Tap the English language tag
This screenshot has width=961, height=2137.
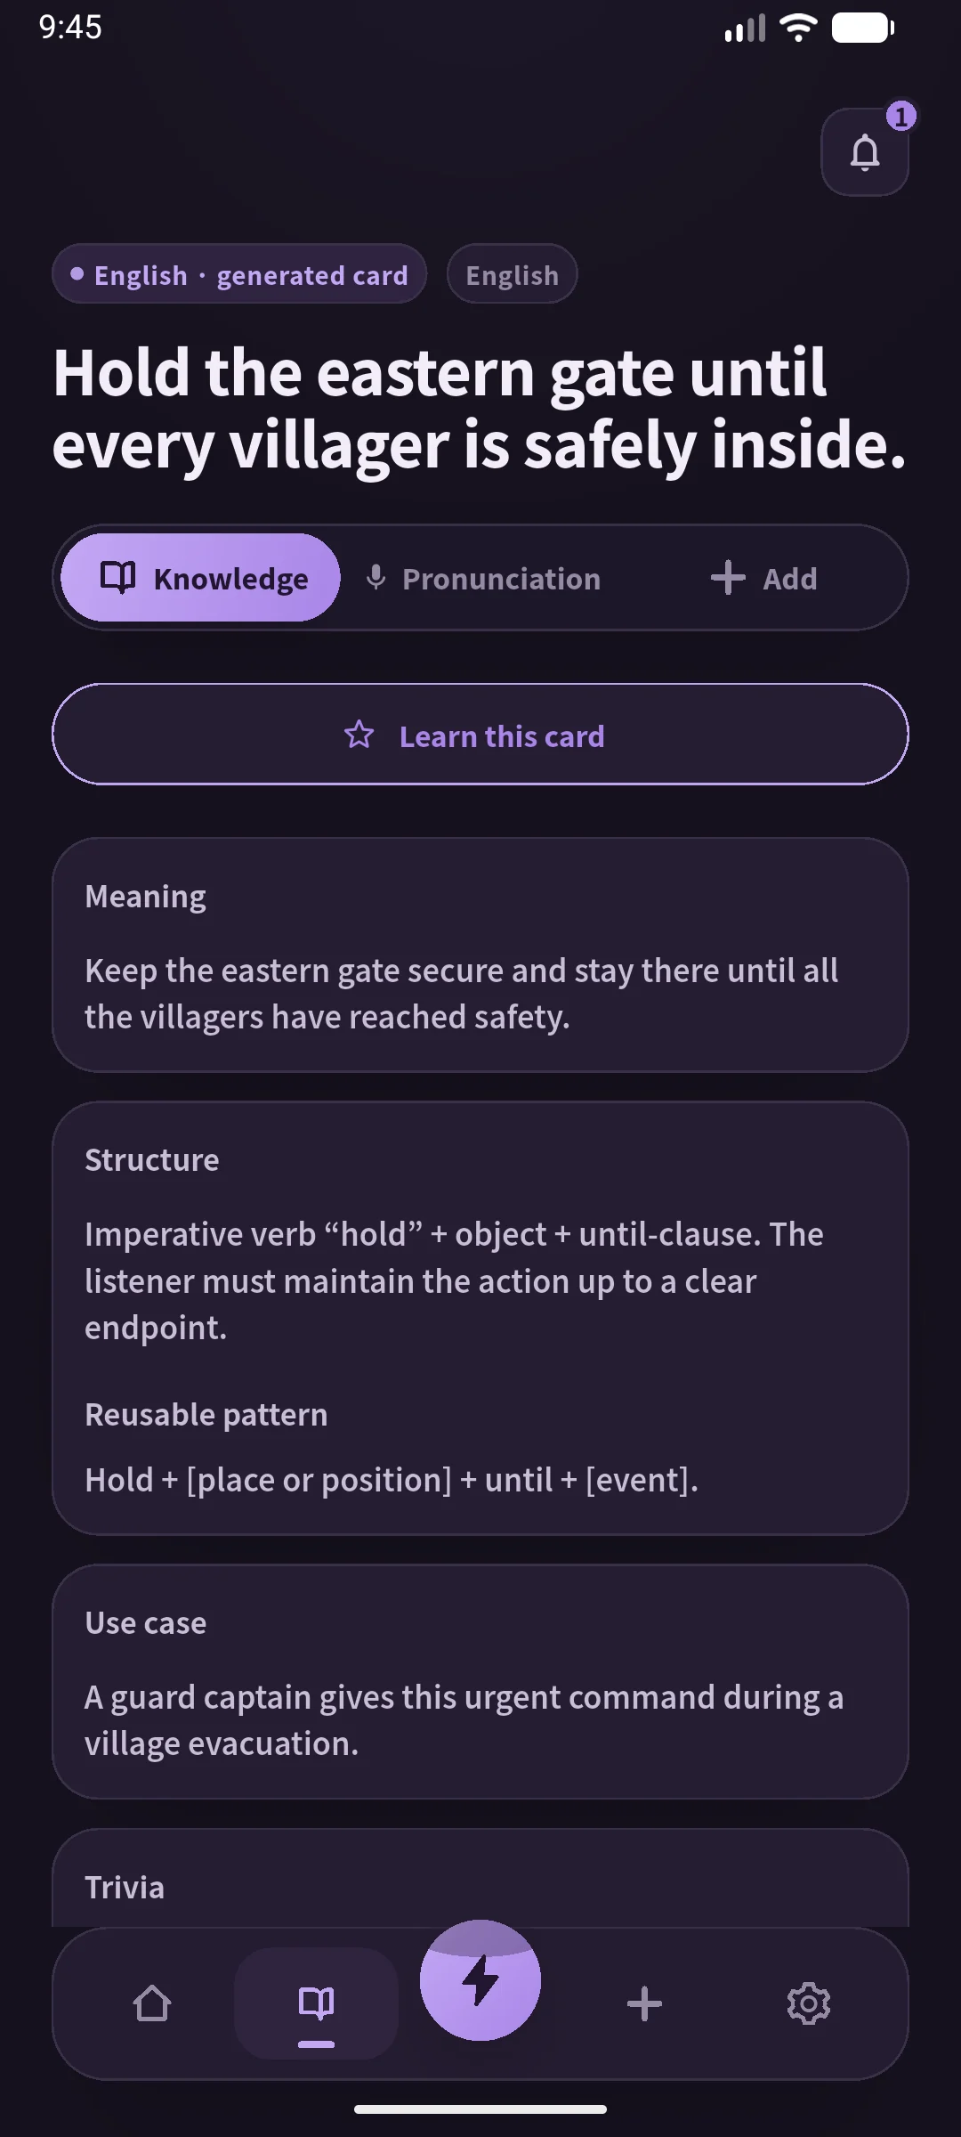(513, 274)
